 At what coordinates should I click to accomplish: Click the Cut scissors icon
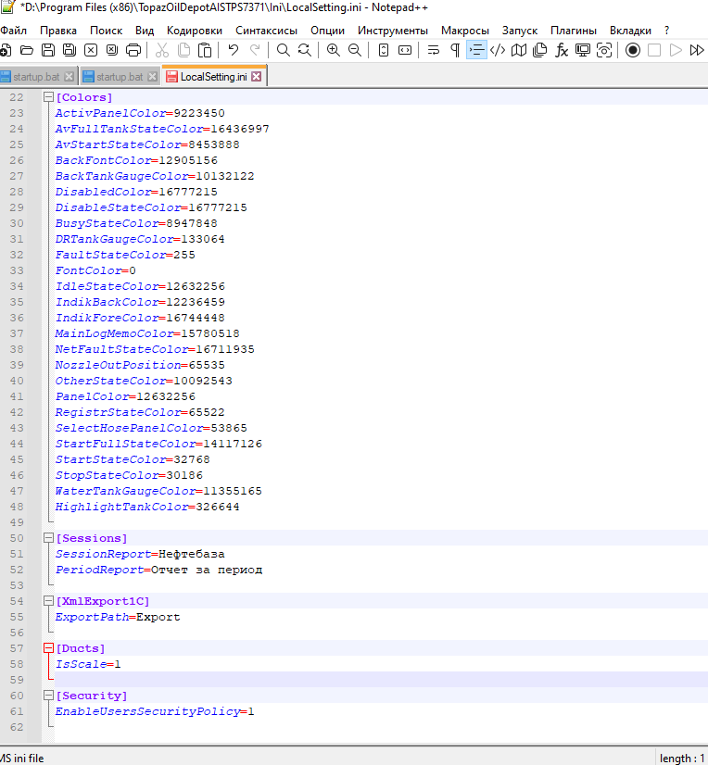pos(161,50)
